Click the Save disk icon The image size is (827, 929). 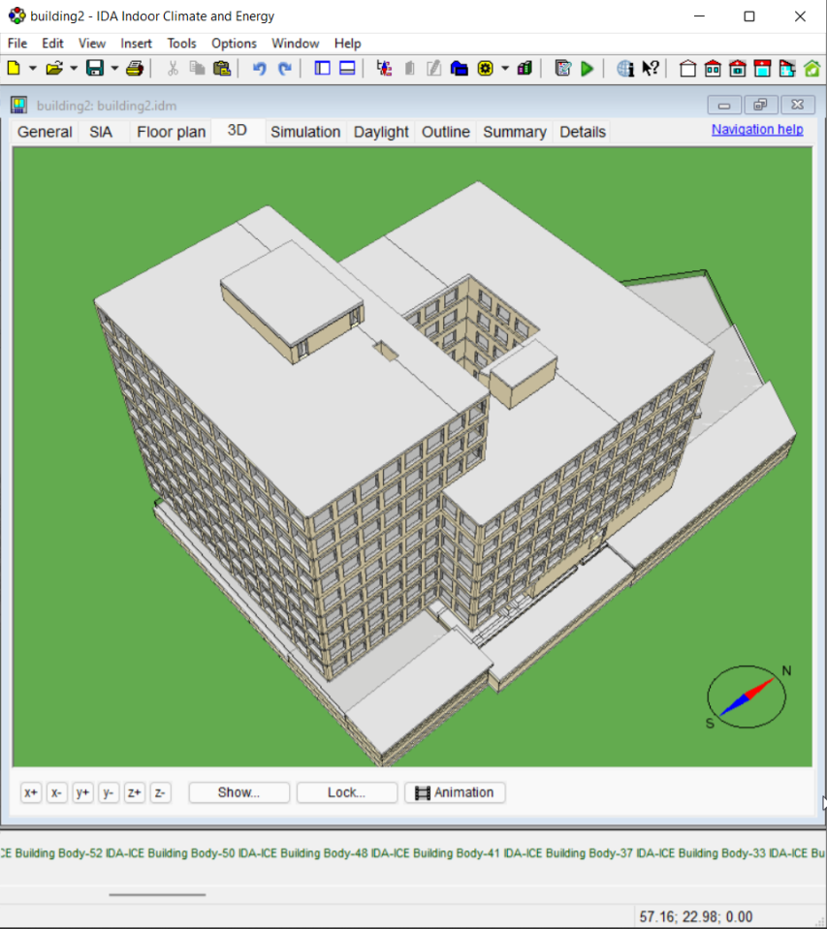click(95, 69)
